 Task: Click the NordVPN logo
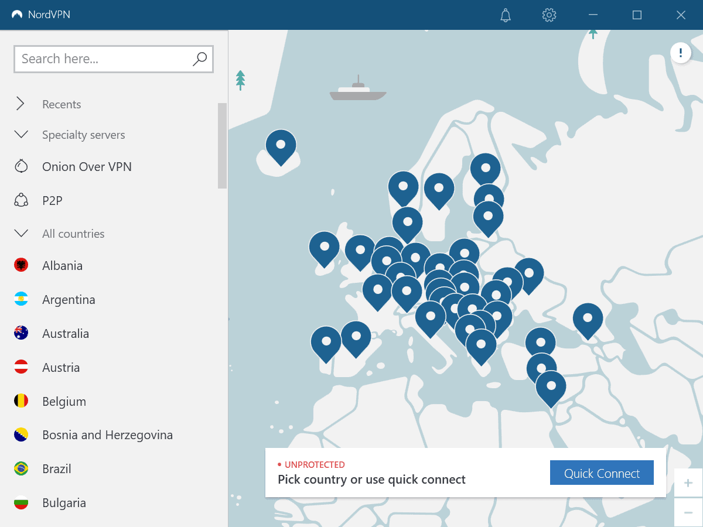pos(41,15)
